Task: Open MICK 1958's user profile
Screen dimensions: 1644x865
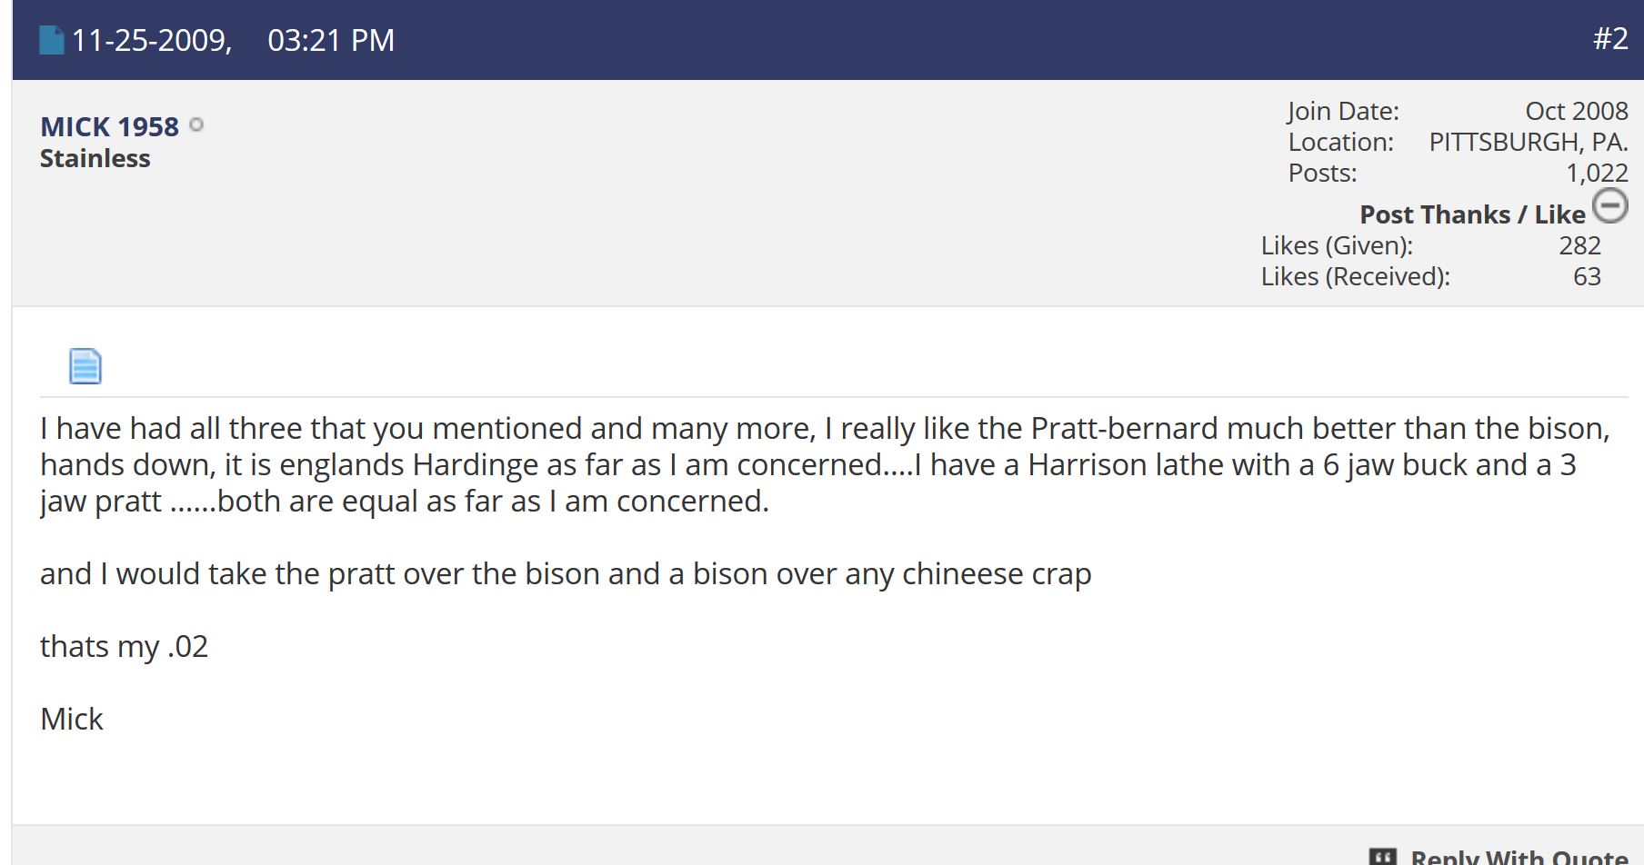Action: (x=109, y=126)
